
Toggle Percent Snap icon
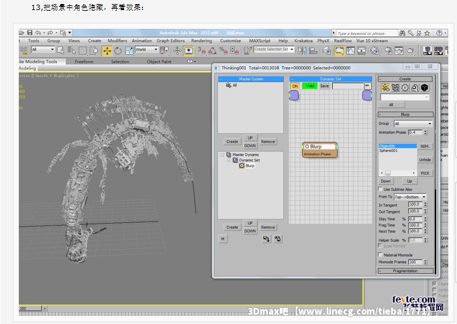(223, 51)
